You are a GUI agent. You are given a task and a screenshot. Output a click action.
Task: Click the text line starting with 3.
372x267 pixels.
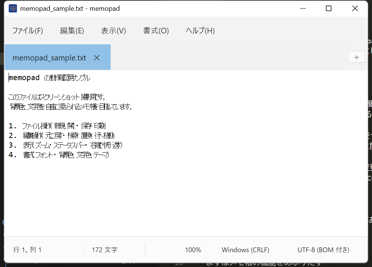click(65, 145)
